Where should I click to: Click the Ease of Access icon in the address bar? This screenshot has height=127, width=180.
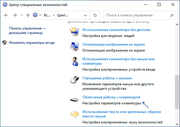[35, 15]
